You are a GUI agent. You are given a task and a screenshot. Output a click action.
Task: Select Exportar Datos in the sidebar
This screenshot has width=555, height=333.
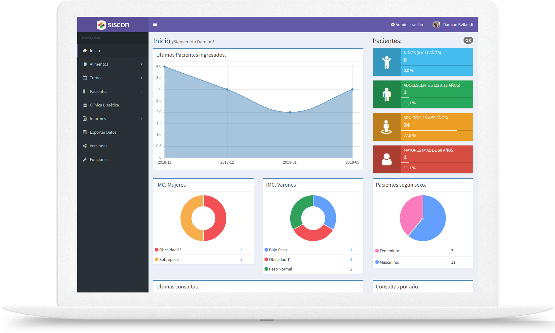point(103,132)
